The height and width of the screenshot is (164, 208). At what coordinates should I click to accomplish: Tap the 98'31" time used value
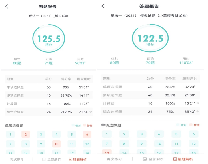click(x=80, y=63)
